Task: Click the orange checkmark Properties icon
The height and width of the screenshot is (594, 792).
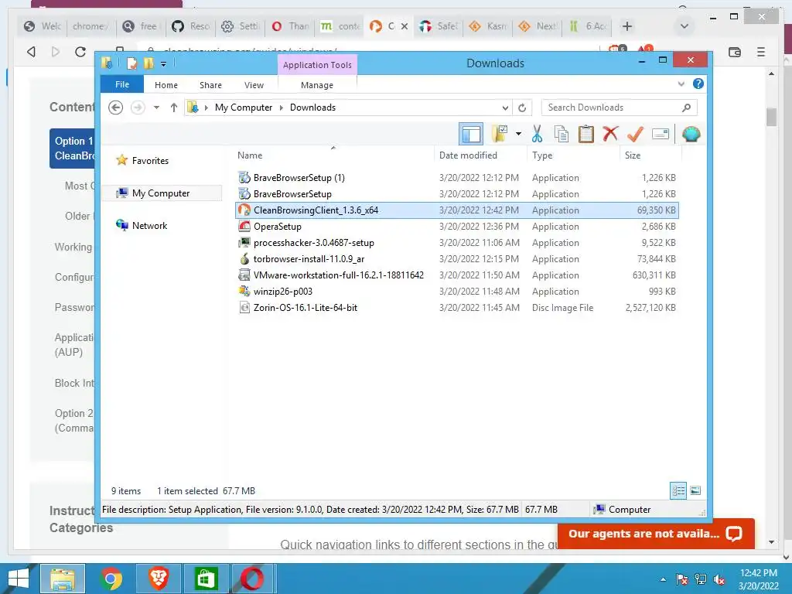Action: coord(635,135)
